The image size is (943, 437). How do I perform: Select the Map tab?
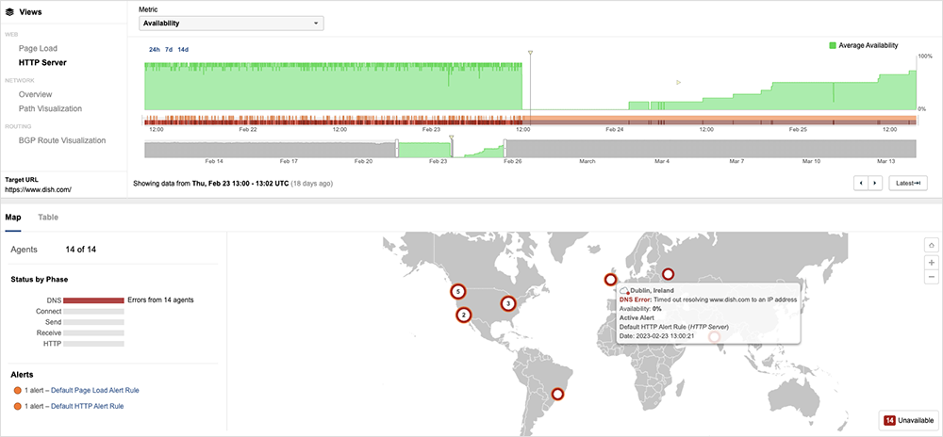click(13, 217)
